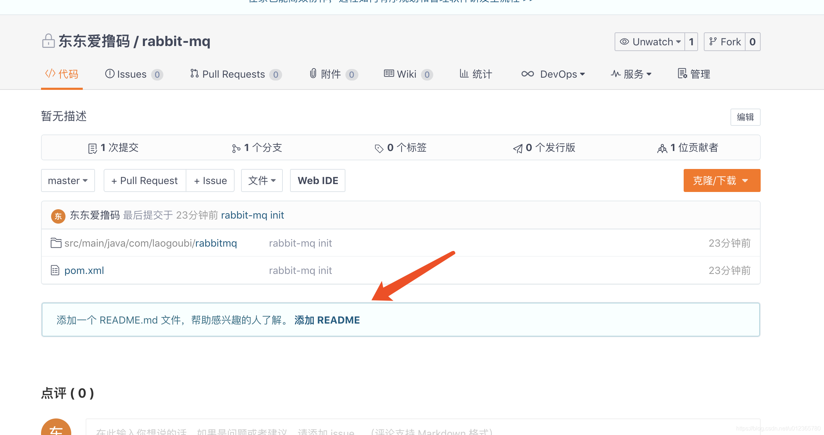The image size is (824, 435).
Task: Click the branch icon beside 1 个分支
Action: click(x=236, y=148)
